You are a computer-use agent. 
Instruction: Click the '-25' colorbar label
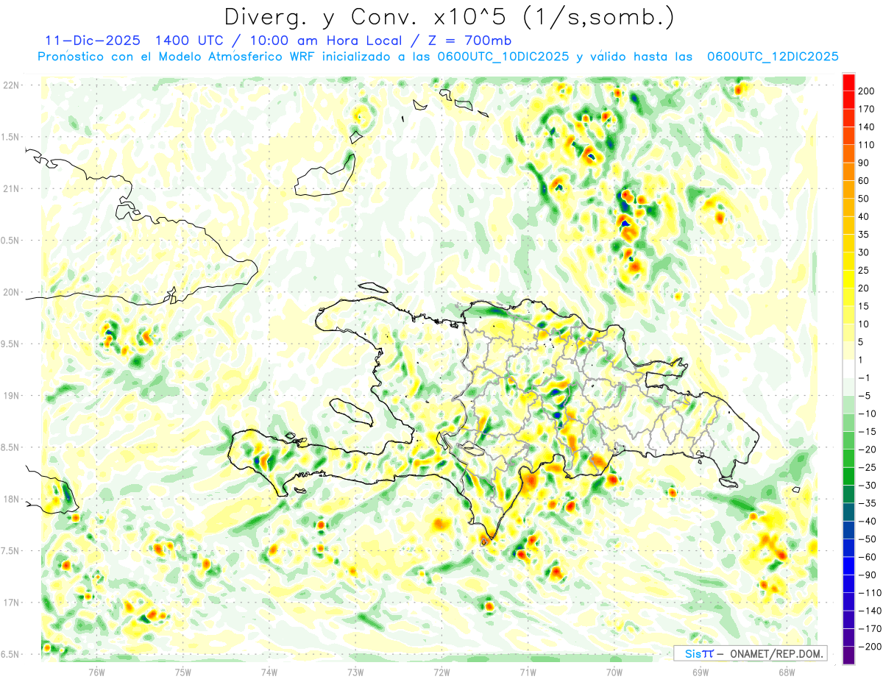(868, 467)
